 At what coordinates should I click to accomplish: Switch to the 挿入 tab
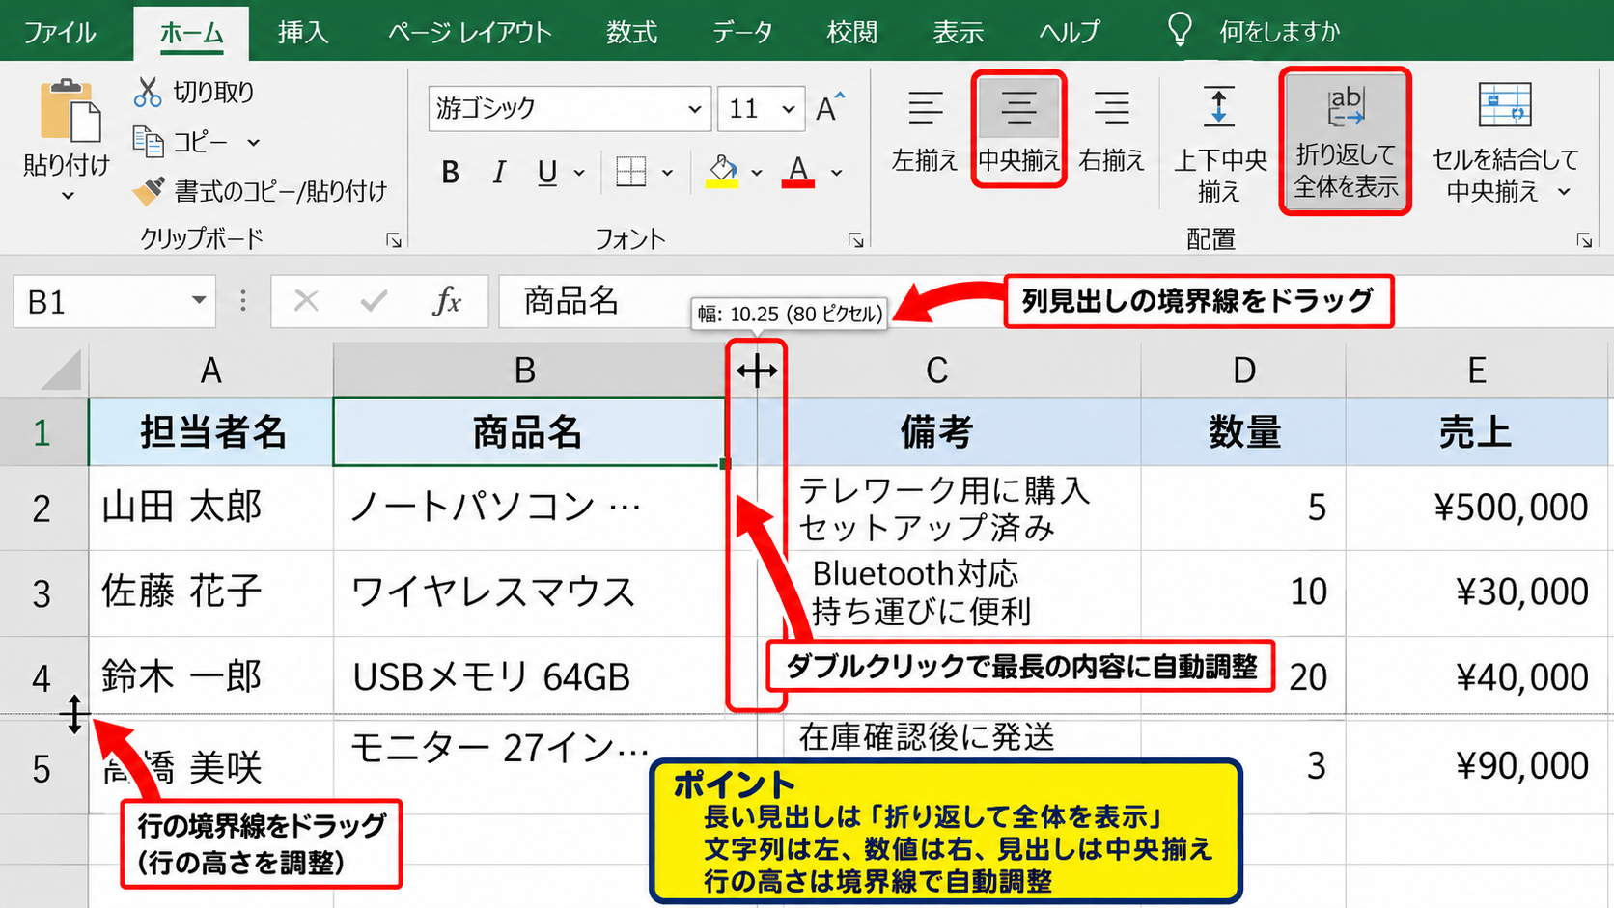(302, 33)
